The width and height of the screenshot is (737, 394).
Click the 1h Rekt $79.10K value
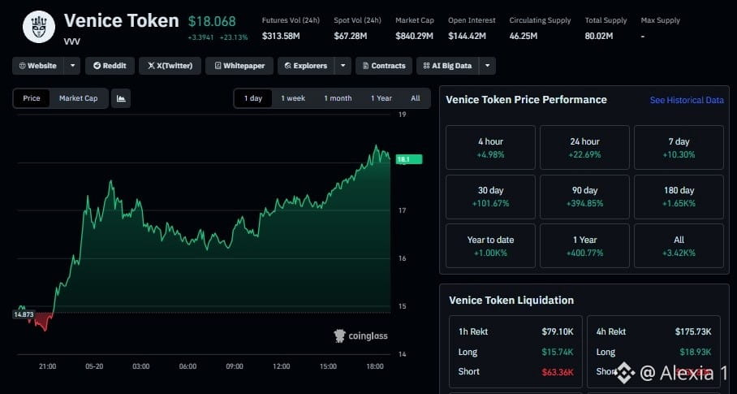[x=558, y=331]
